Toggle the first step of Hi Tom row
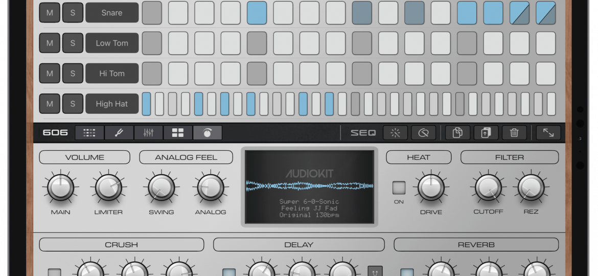 (x=152, y=73)
